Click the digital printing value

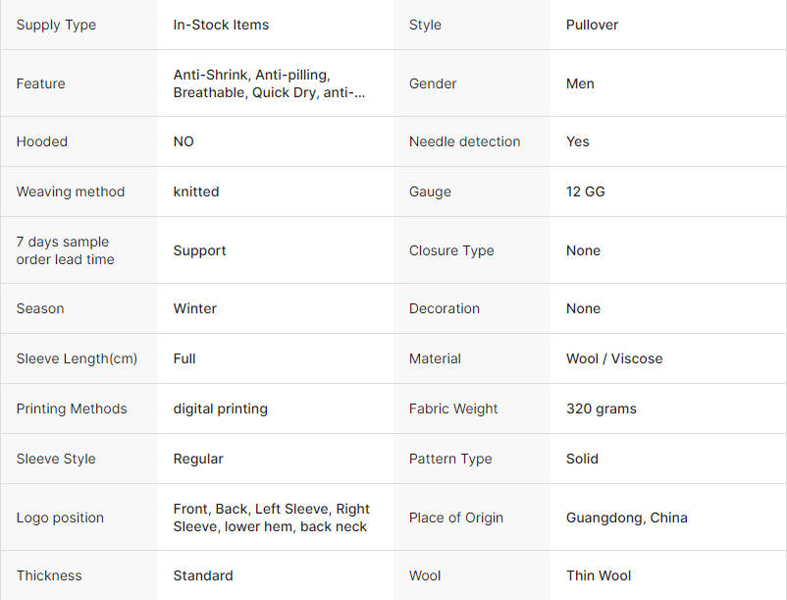(220, 409)
